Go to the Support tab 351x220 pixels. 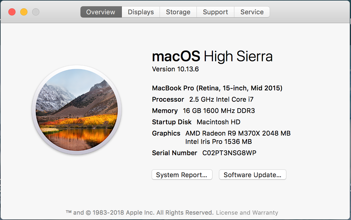215,12
